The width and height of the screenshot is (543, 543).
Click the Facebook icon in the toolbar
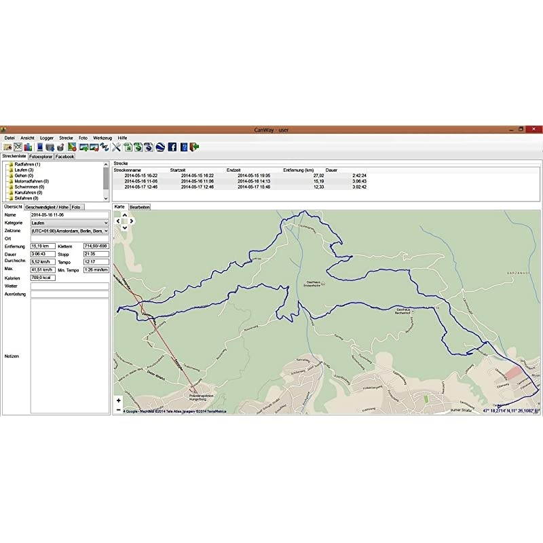coord(172,147)
